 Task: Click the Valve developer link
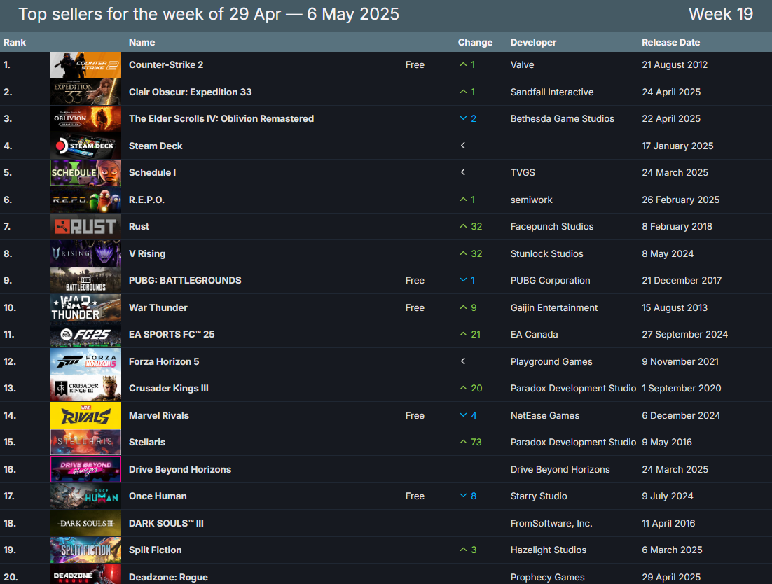pos(522,65)
